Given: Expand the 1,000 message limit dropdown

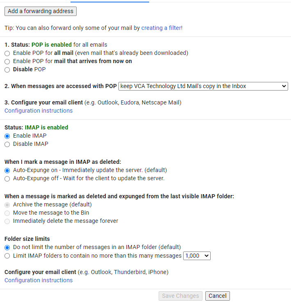Looking at the screenshot, I should [x=197, y=256].
